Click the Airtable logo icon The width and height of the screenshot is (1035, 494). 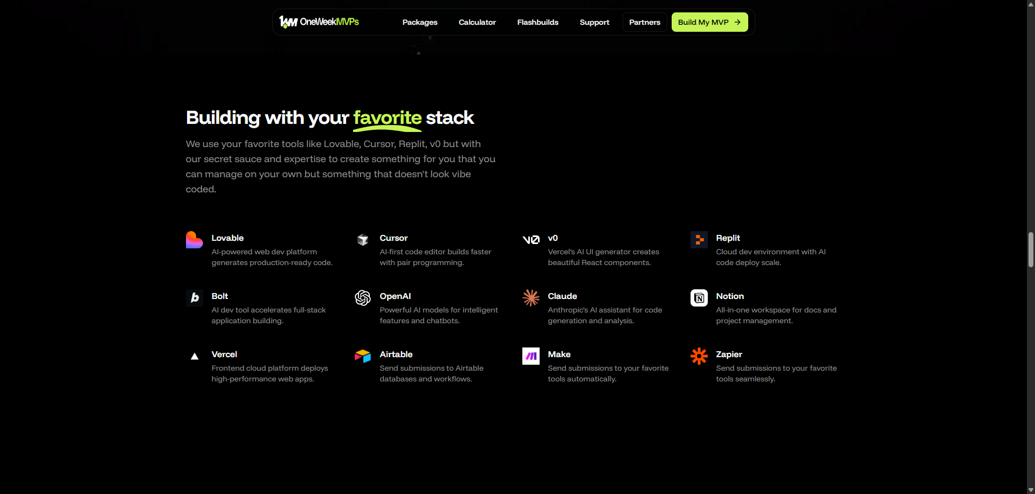363,356
